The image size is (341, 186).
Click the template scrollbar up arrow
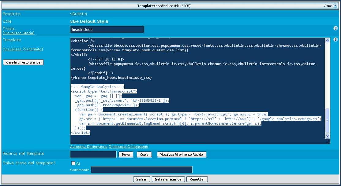(328, 40)
